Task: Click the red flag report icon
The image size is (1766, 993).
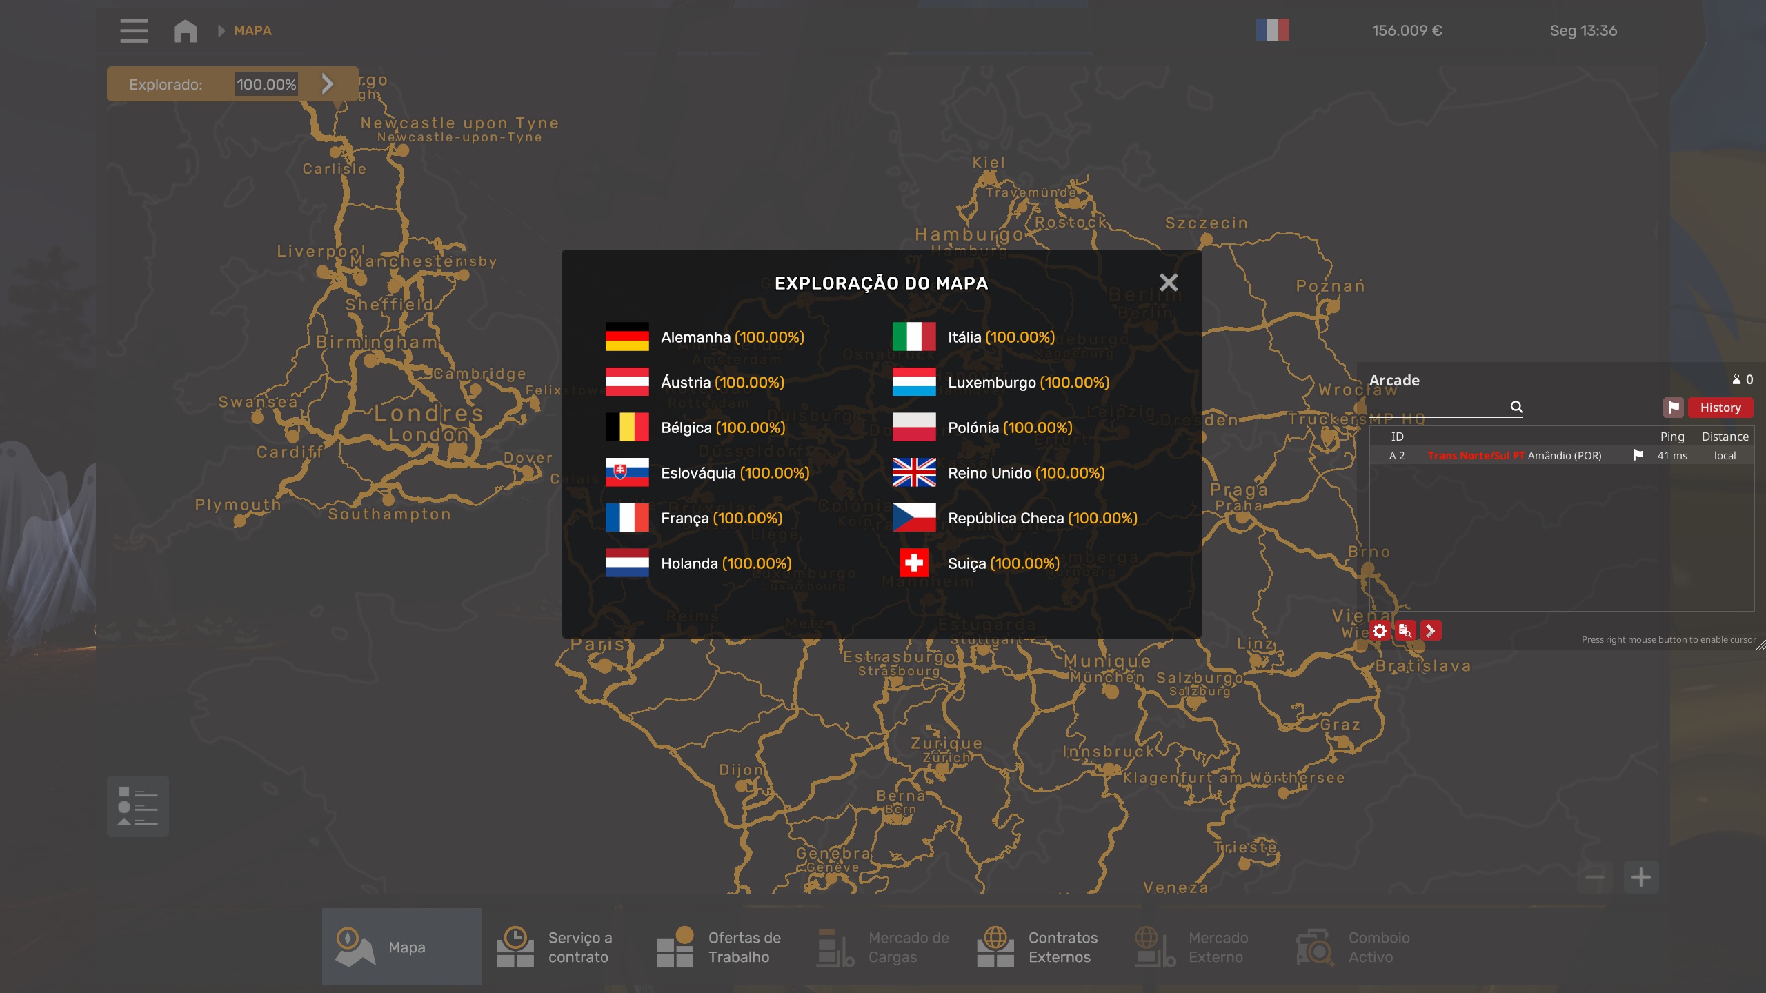Action: tap(1673, 408)
